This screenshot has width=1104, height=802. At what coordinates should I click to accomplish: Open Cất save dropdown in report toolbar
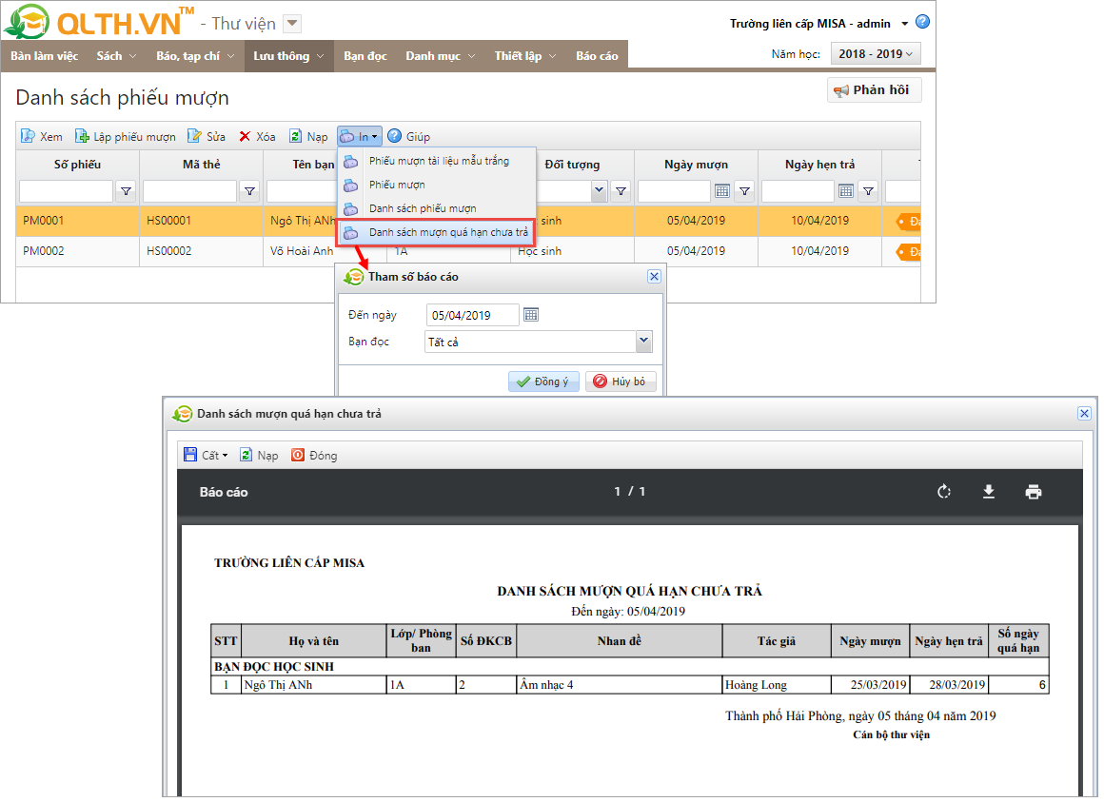[x=206, y=455]
